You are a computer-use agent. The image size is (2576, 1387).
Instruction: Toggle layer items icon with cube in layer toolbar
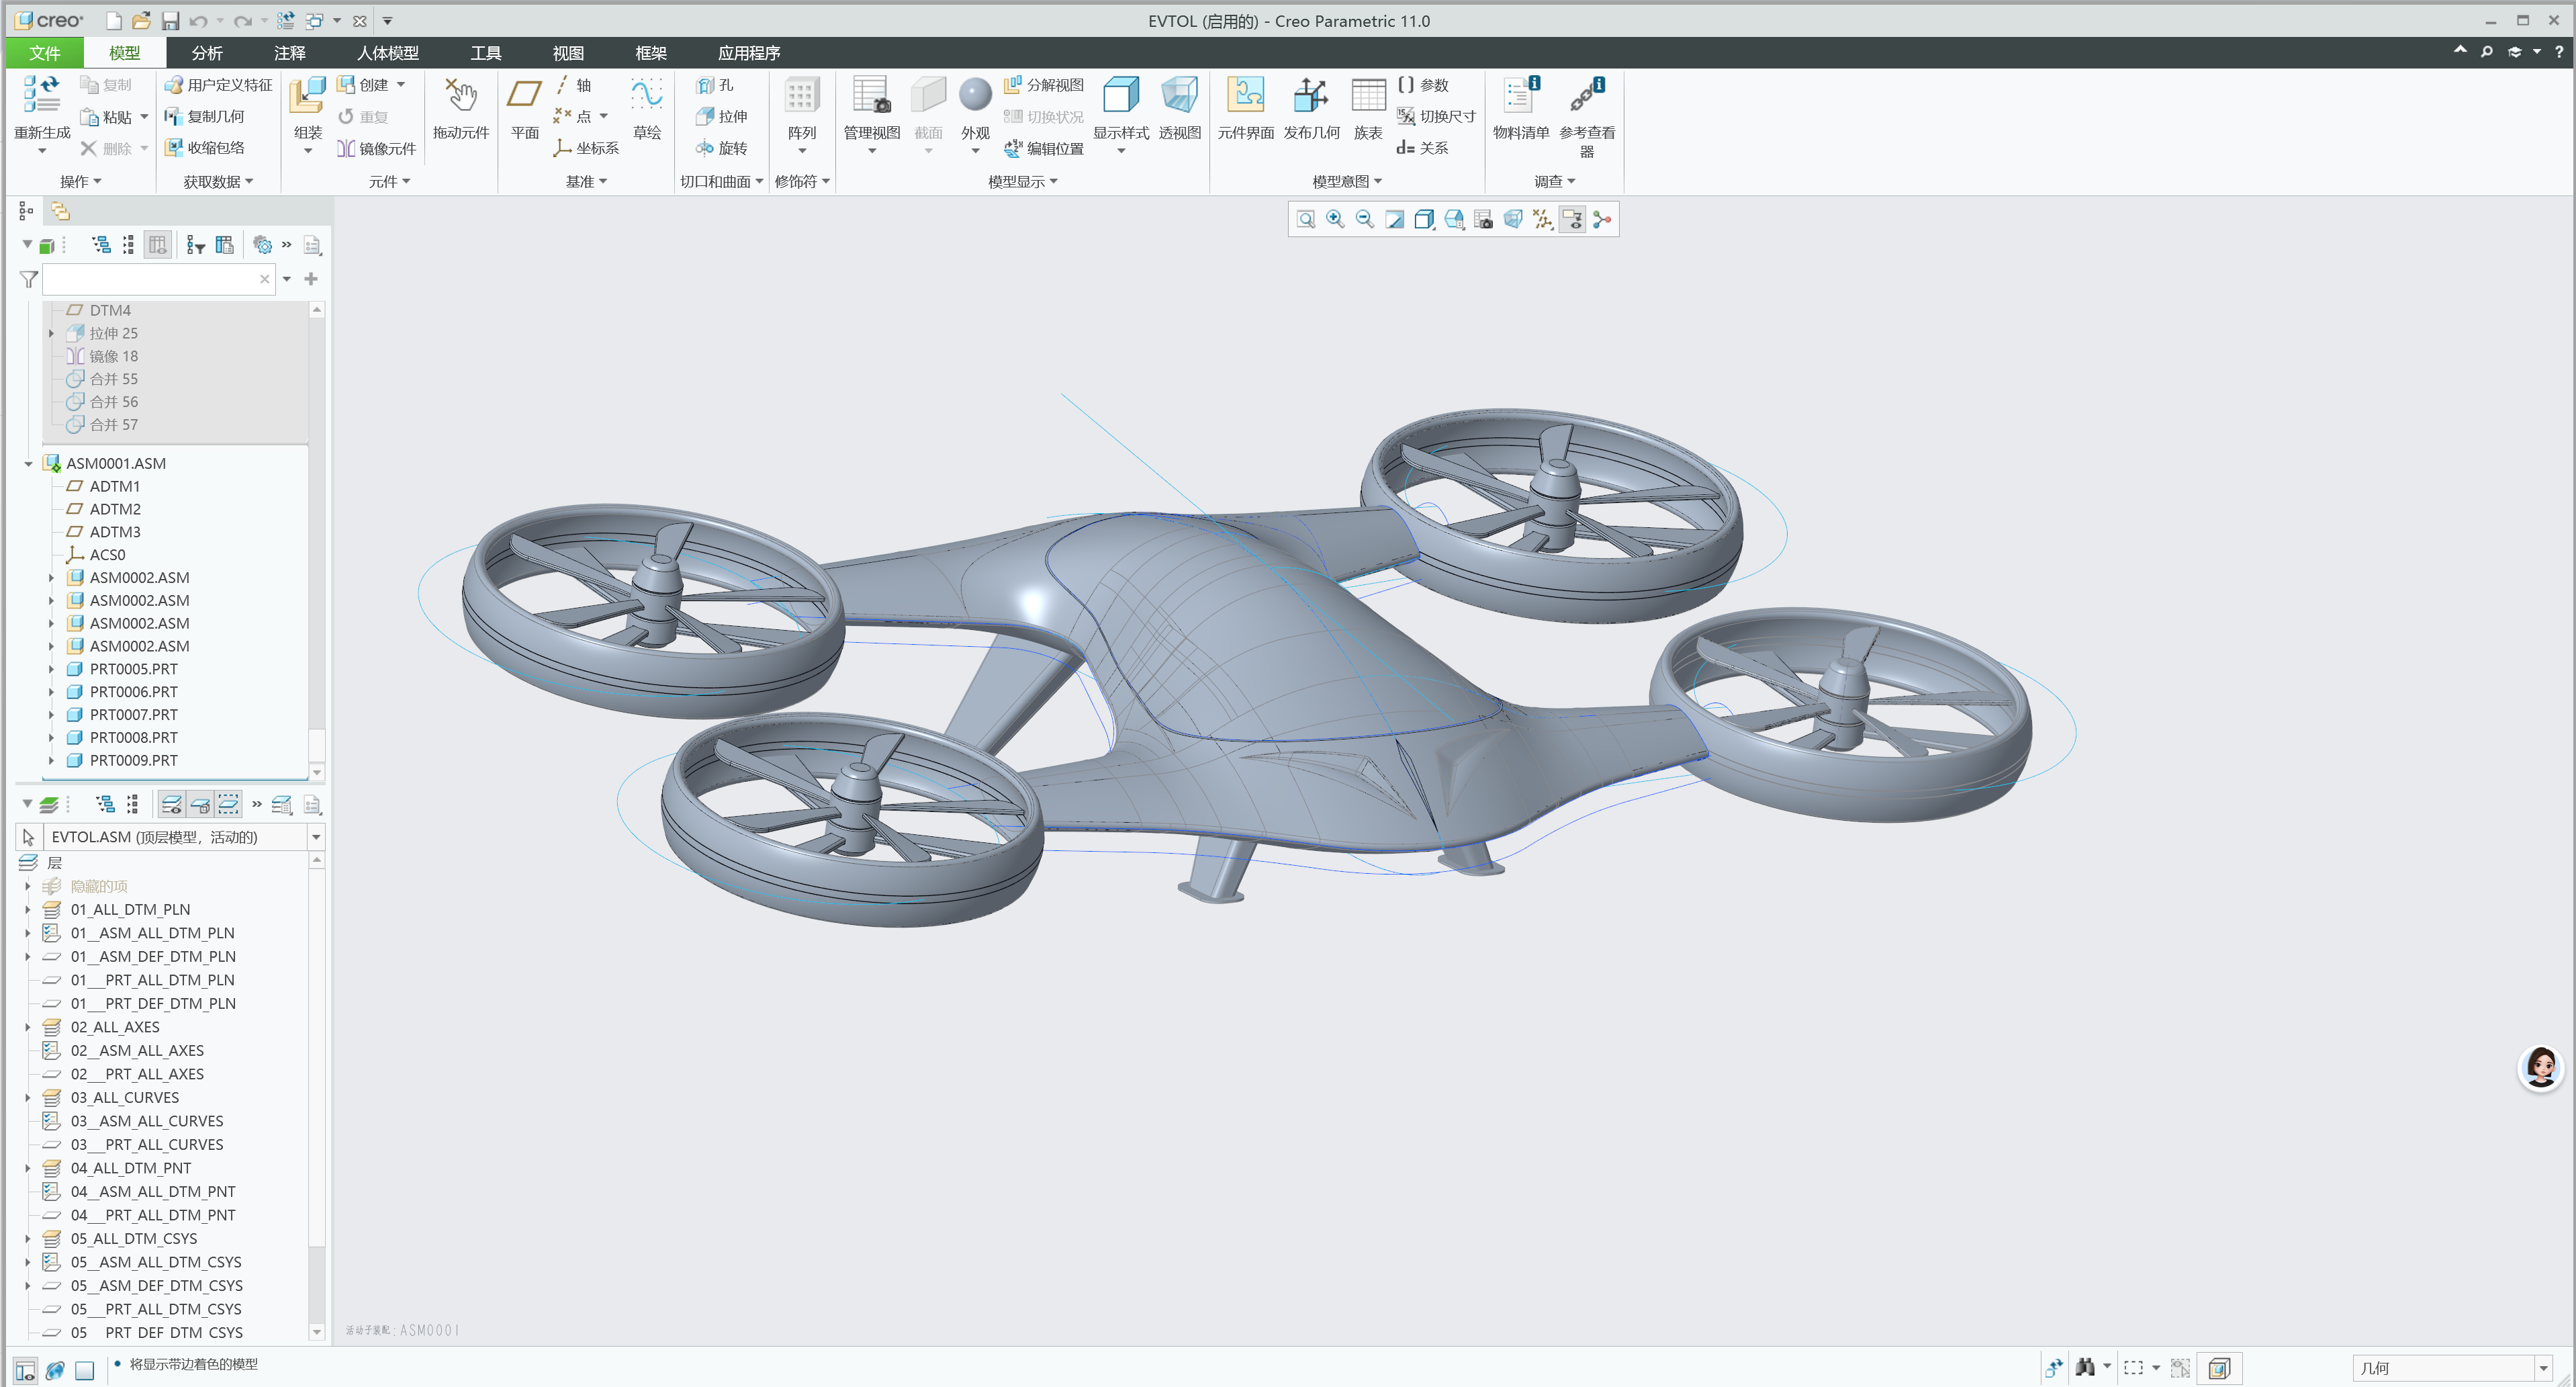coord(200,805)
